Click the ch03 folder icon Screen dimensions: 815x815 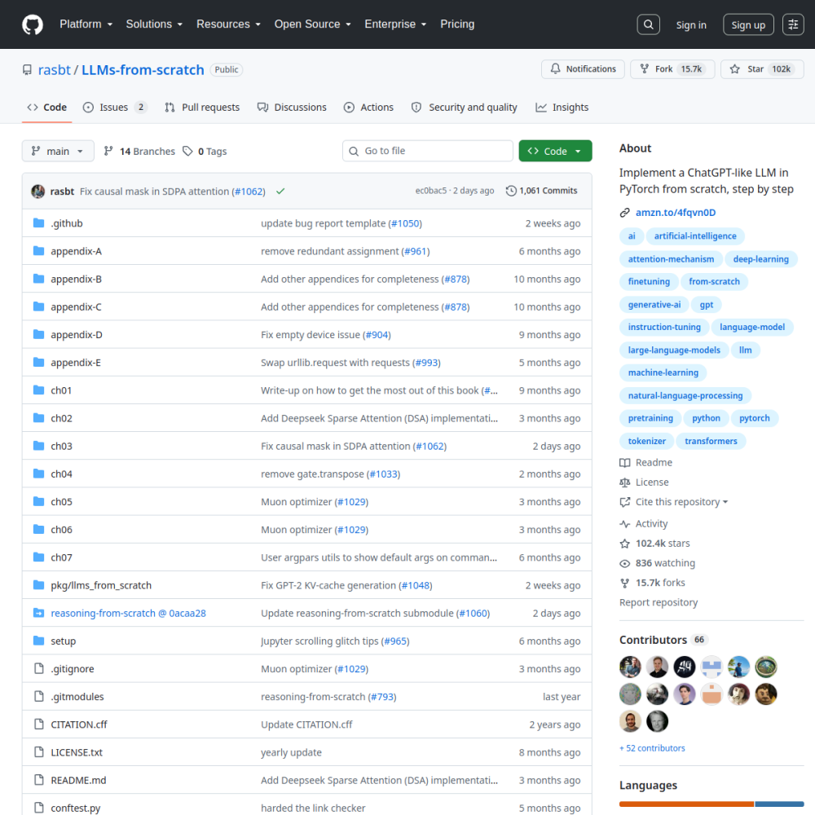38,446
